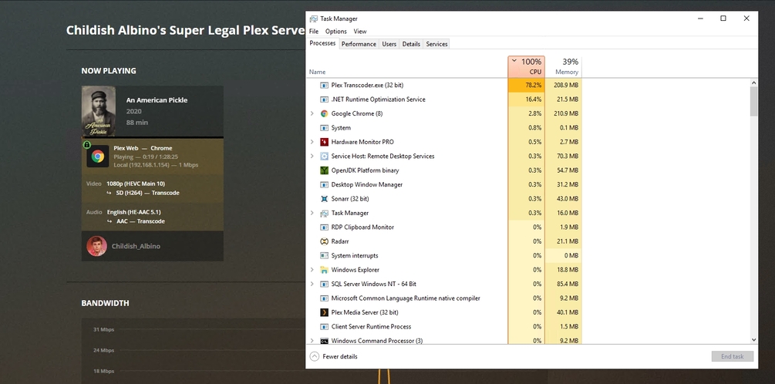Click the System process icon

point(324,128)
